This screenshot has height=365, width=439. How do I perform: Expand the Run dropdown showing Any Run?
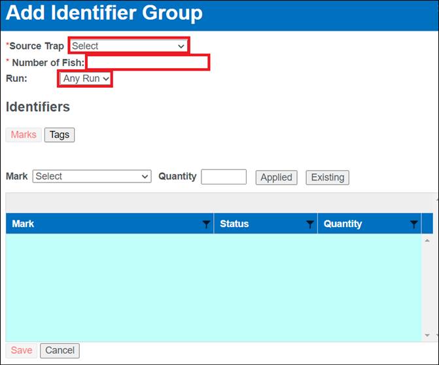(85, 78)
